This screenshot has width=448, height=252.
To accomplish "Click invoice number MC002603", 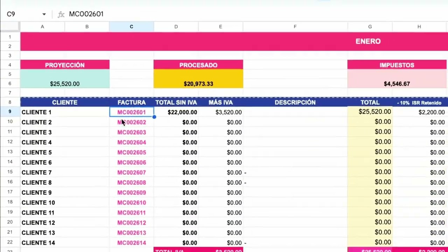I will 132,132.
